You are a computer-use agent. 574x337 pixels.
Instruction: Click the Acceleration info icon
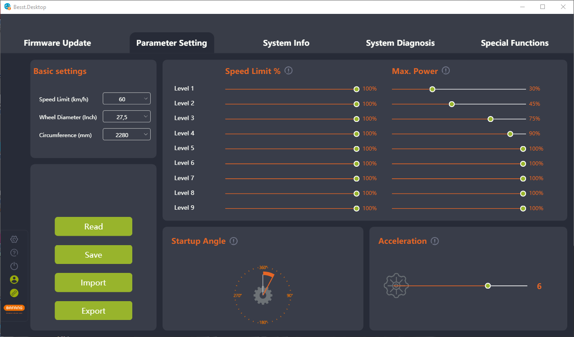435,241
